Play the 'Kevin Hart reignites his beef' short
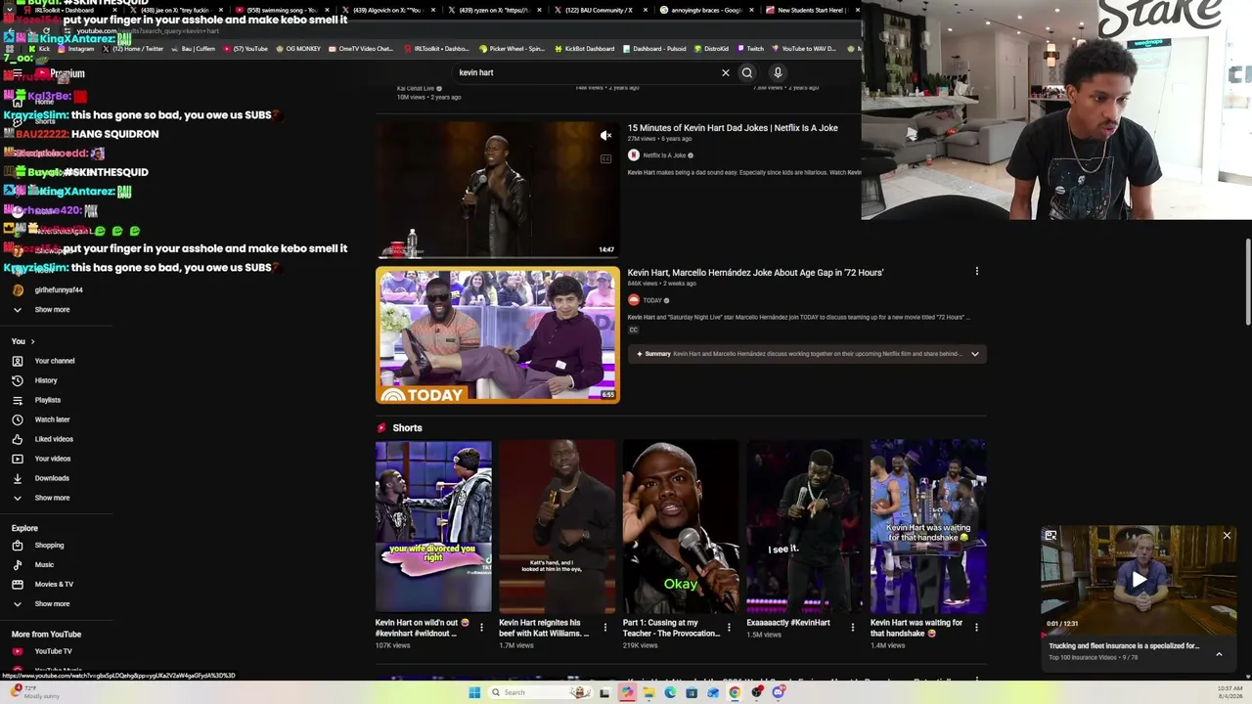Viewport: 1252px width, 704px height. pos(558,527)
